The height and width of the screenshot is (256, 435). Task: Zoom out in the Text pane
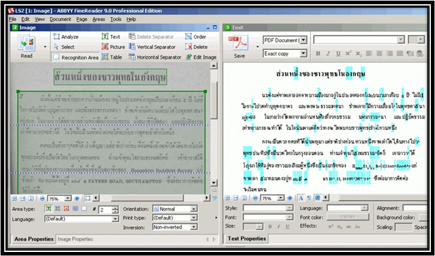coord(255,198)
